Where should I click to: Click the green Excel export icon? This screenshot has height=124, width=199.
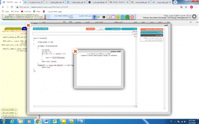99,17
